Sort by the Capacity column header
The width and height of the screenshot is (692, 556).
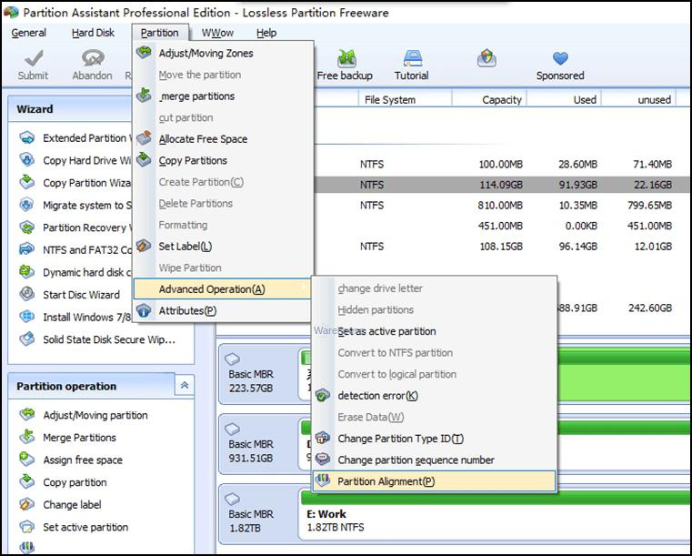tap(502, 100)
